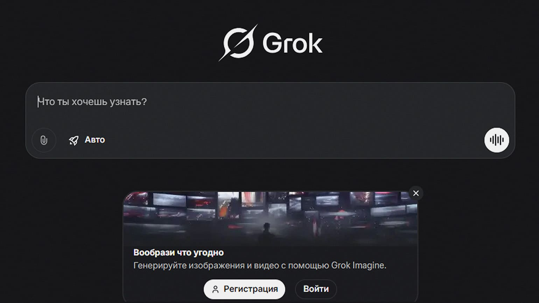Click the Grok slashed-circle logo icon

click(238, 43)
